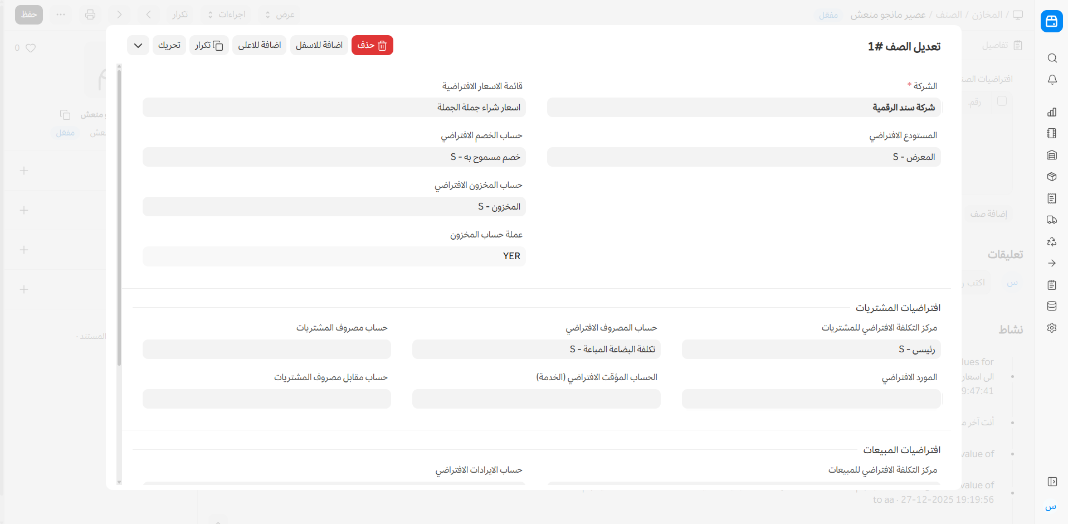Open the اجراءات dropdown menu
Viewport: 1068px width, 524px height.
(x=227, y=14)
